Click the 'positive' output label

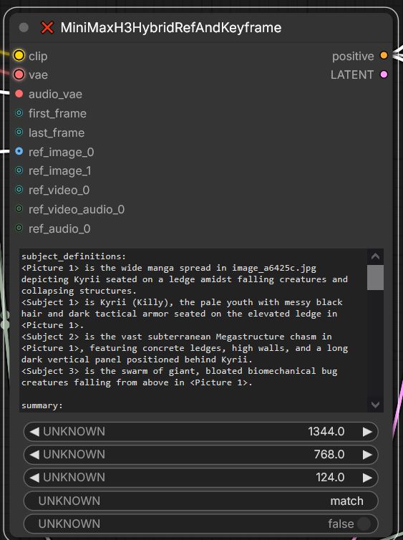[353, 56]
